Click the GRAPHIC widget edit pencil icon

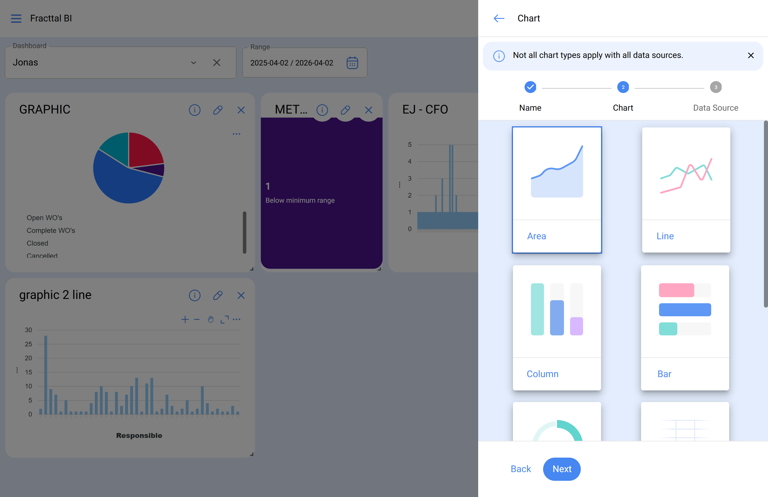pyautogui.click(x=218, y=110)
